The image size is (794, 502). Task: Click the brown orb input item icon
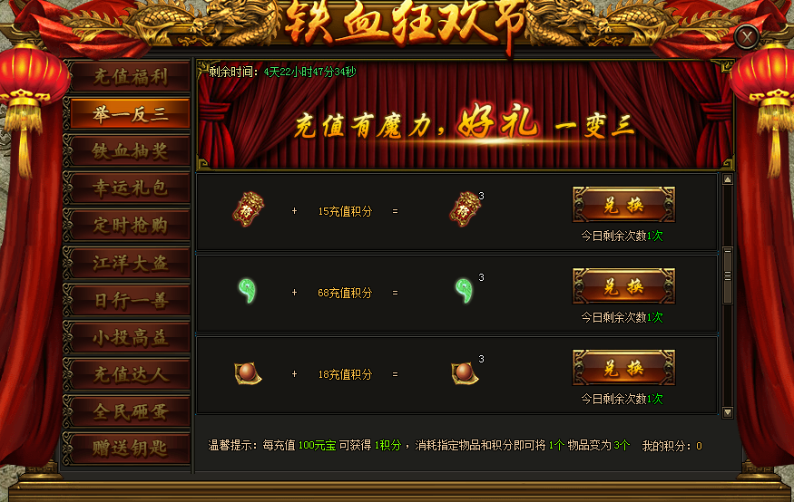pyautogui.click(x=248, y=373)
